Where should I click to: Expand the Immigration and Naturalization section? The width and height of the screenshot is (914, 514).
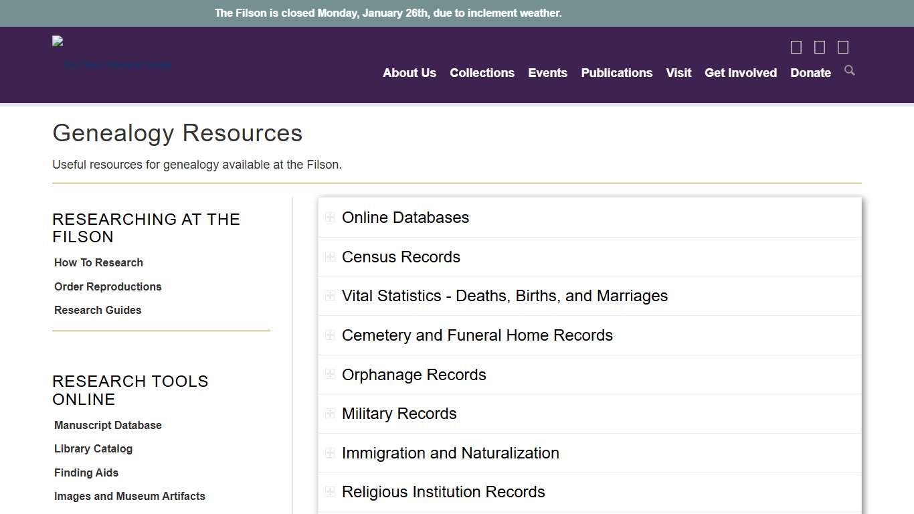click(330, 452)
